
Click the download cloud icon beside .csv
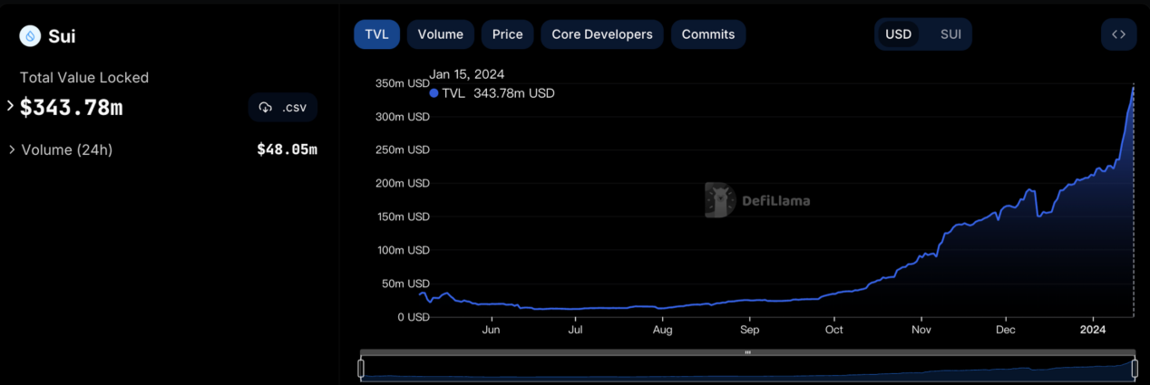point(266,108)
